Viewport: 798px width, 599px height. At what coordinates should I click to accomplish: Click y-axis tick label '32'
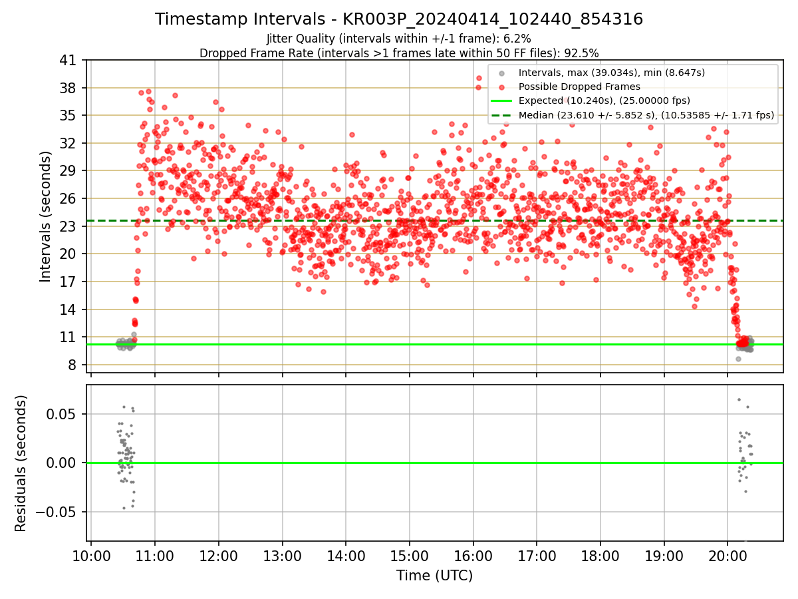coord(68,144)
